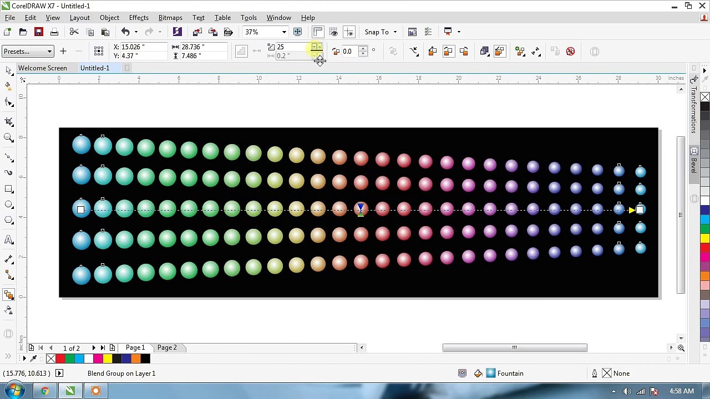Screen dimensions: 710x399
Task: Open the Bitmaps menu
Action: 170,18
